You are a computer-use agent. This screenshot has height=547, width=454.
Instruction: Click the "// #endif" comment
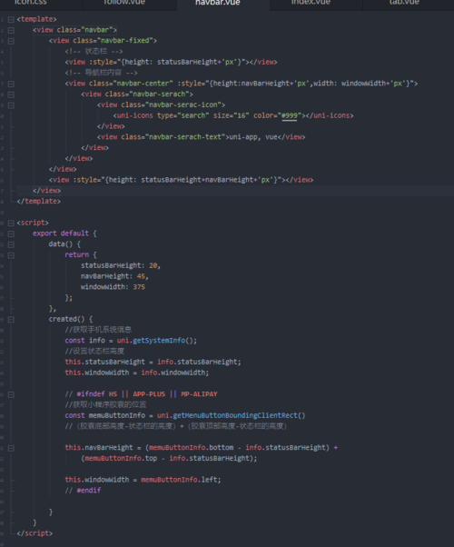[x=83, y=491]
